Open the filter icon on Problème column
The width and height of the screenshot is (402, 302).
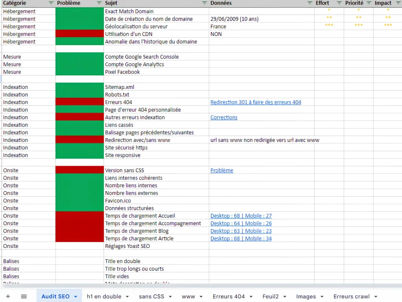click(99, 3)
